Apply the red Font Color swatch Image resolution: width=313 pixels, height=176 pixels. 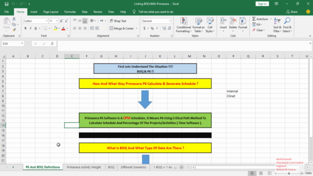(63, 28)
